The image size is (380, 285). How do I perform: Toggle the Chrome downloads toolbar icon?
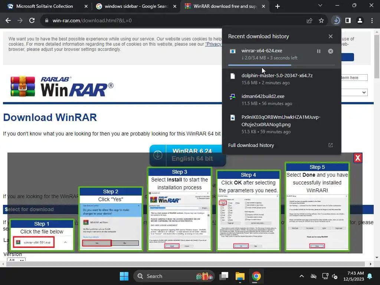click(x=336, y=21)
